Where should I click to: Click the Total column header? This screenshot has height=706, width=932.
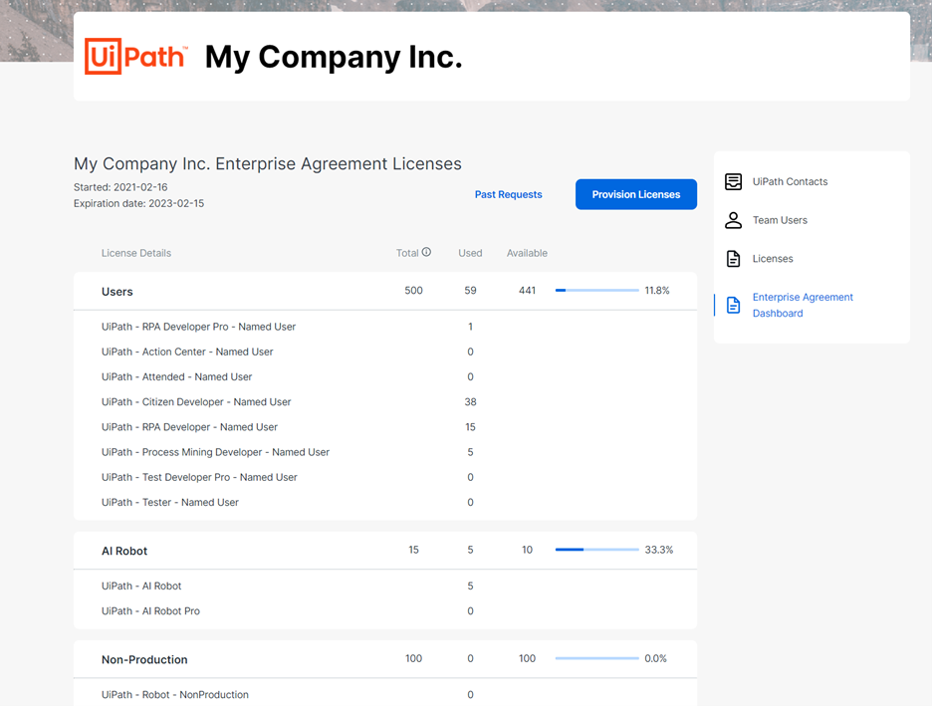point(407,253)
